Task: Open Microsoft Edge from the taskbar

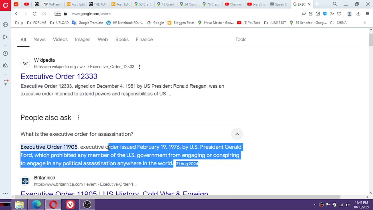Action: coord(36,204)
